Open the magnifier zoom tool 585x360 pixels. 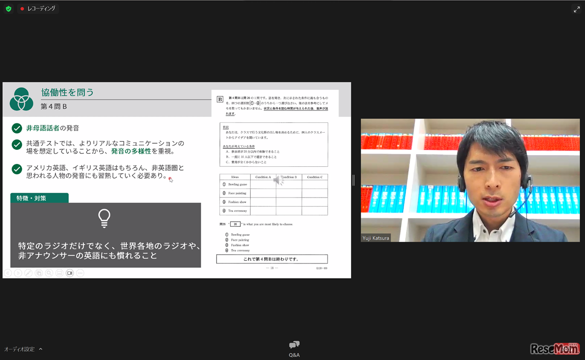tap(49, 273)
